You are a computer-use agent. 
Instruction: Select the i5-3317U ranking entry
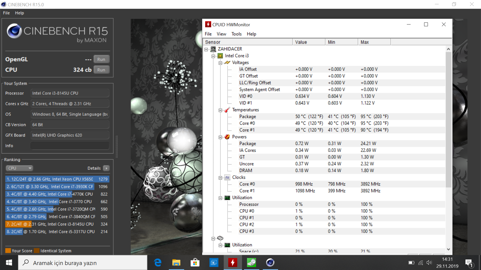tap(57, 232)
